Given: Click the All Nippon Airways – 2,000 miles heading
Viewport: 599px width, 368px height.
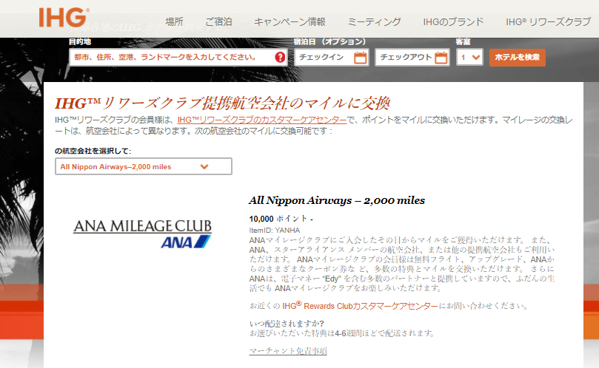Looking at the screenshot, I should click(337, 200).
